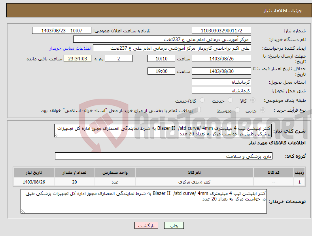
Task: Select the کالا radio button
Action: (253, 100)
